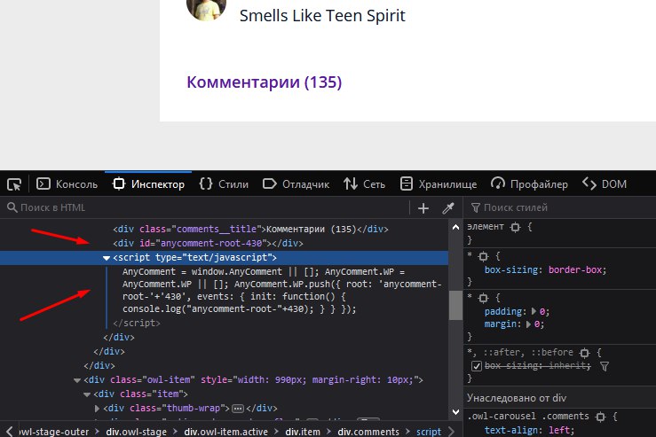Select the closing /script tag line
This screenshot has height=437, width=656.
137,323
